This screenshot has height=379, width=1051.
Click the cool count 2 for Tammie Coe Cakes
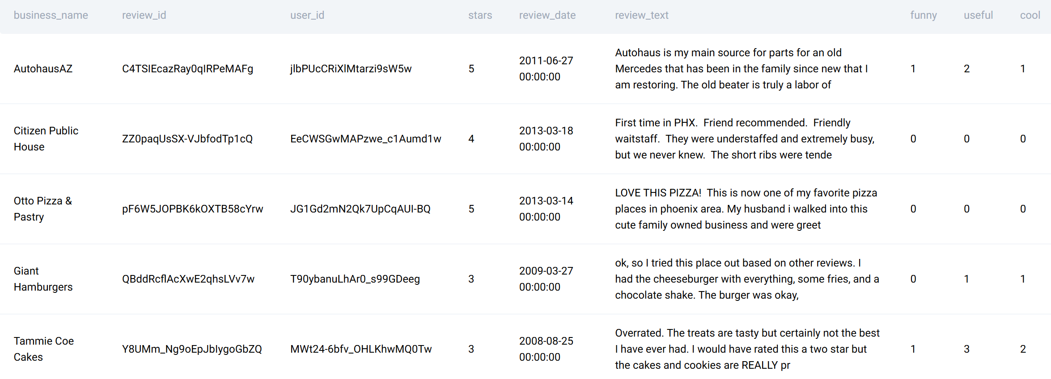[1023, 349]
